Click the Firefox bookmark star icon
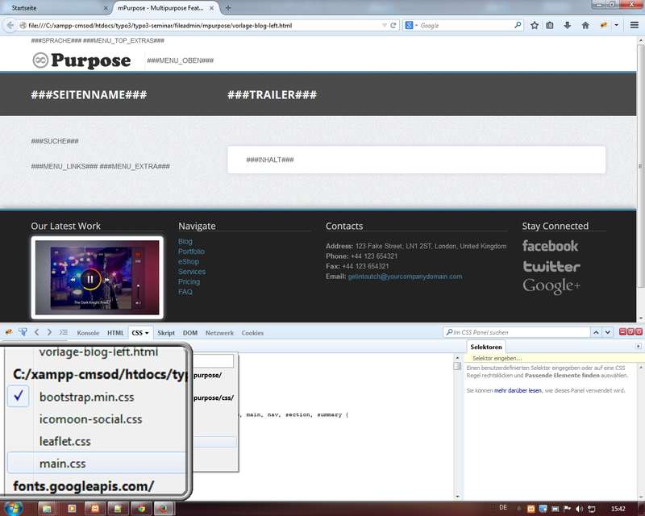 point(534,25)
